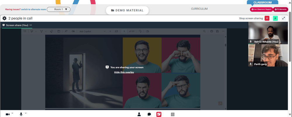The height and width of the screenshot is (117, 292).
Task: Zoom in the PDF with plus
Action: click(x=110, y=31)
